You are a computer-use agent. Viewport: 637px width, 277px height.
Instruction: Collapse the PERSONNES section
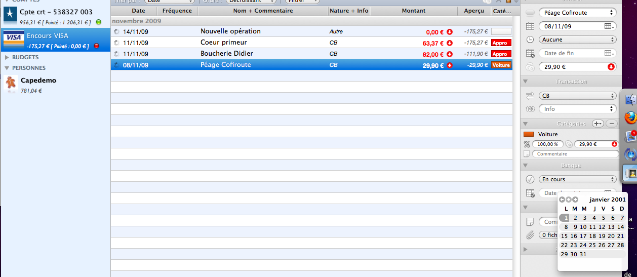click(x=7, y=68)
